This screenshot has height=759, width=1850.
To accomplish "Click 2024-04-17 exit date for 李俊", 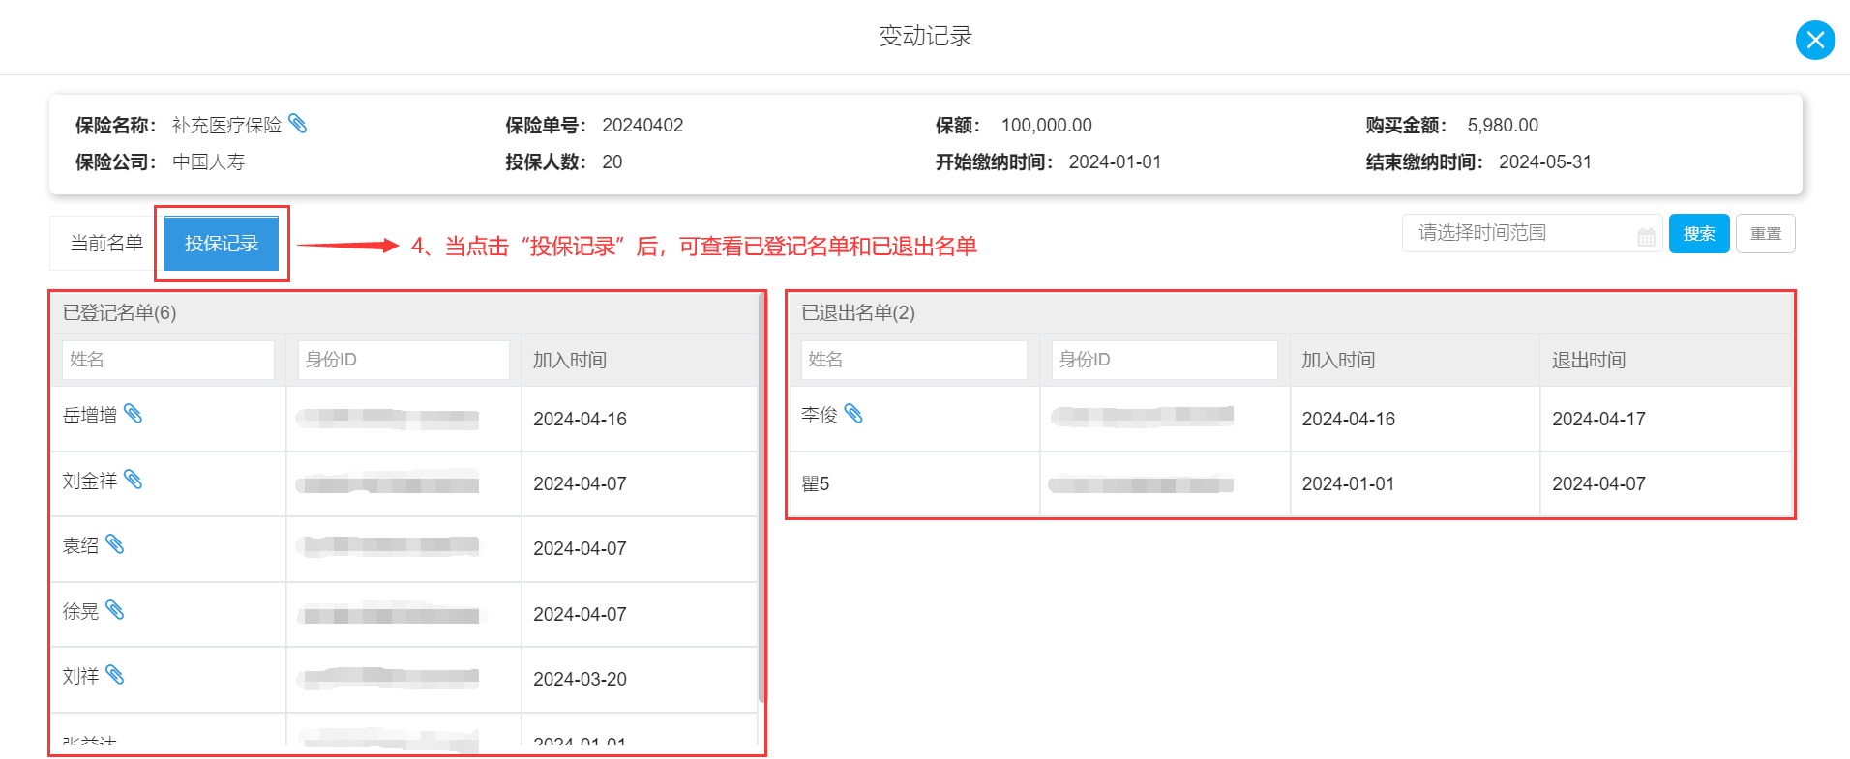I will click(1598, 419).
